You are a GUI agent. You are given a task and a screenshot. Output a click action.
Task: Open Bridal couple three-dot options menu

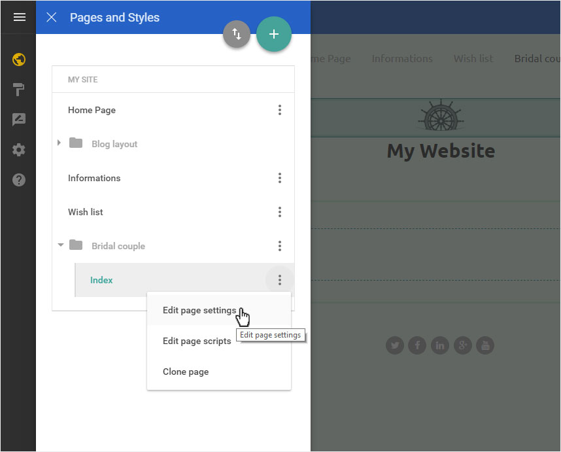tap(280, 246)
